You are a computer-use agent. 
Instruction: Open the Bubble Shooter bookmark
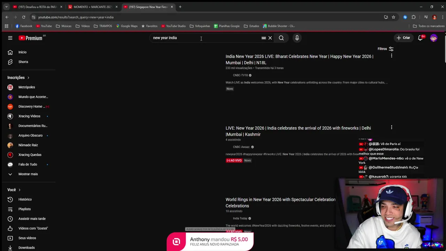tap(279, 26)
